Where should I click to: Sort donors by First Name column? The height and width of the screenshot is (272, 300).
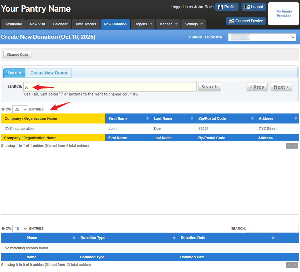tap(127, 118)
